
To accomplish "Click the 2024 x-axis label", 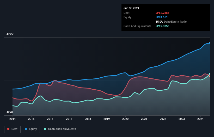I will point(200,119).
